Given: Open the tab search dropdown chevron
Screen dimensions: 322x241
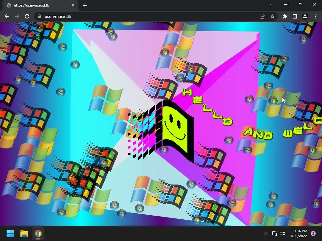Looking at the screenshot, I should (271, 4).
